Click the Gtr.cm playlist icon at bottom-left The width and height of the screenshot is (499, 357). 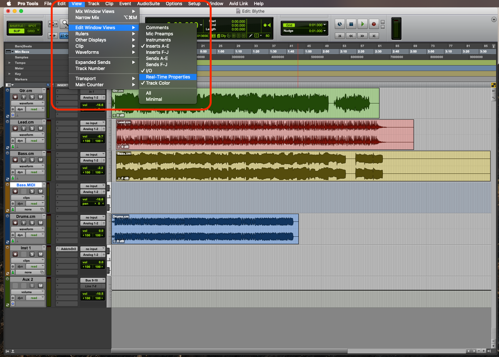(x=7, y=116)
